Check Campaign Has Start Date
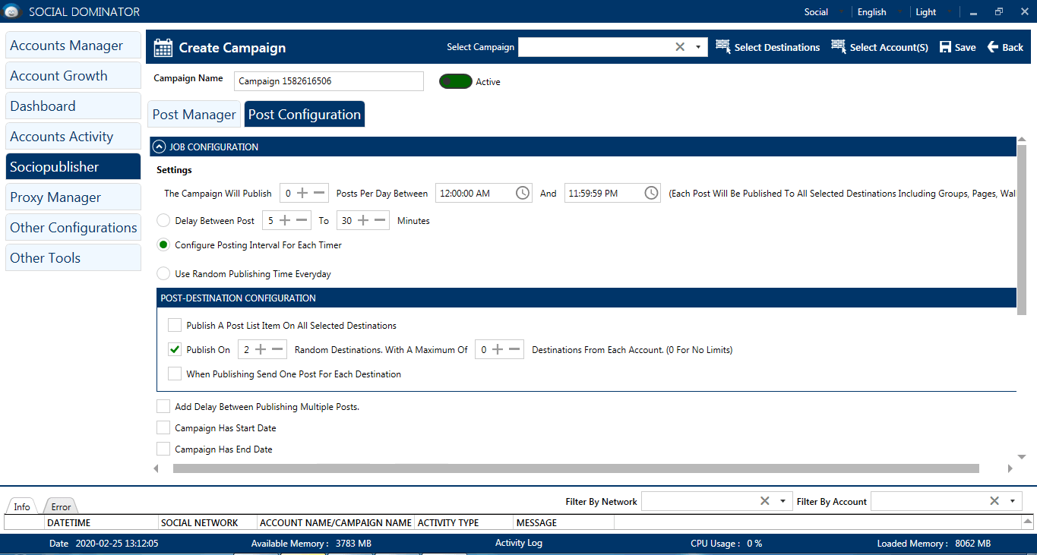Screen dimensions: 1037x555 pyautogui.click(x=163, y=428)
